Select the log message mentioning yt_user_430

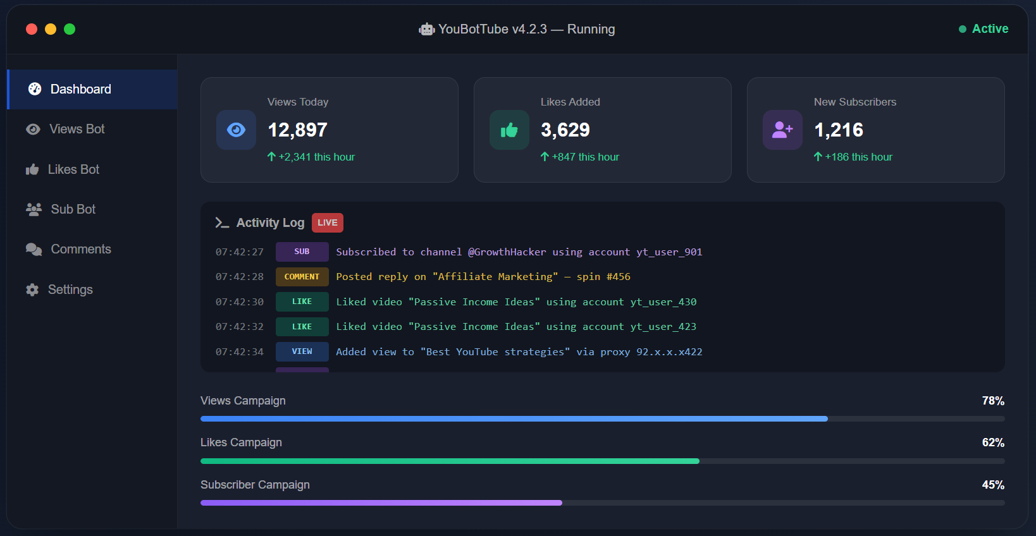(x=516, y=301)
